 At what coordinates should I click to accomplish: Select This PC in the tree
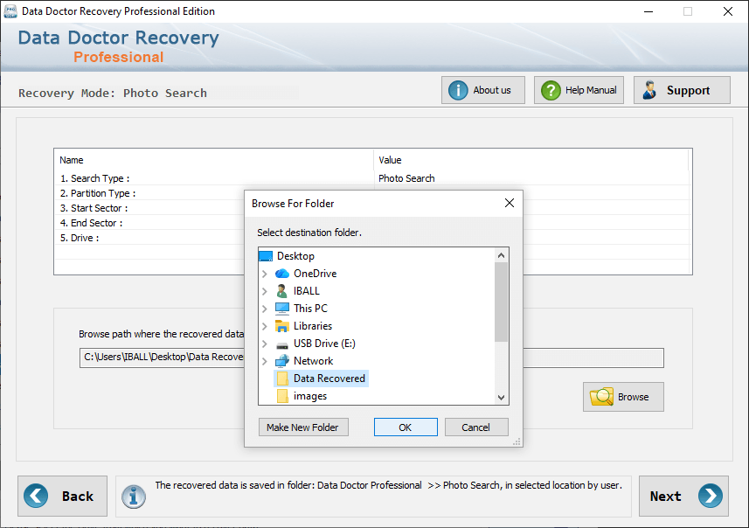[310, 309]
